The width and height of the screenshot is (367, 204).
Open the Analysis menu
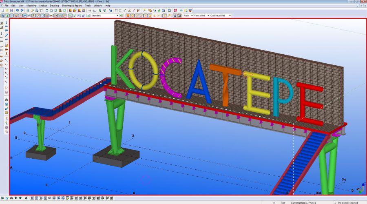pyautogui.click(x=43, y=6)
